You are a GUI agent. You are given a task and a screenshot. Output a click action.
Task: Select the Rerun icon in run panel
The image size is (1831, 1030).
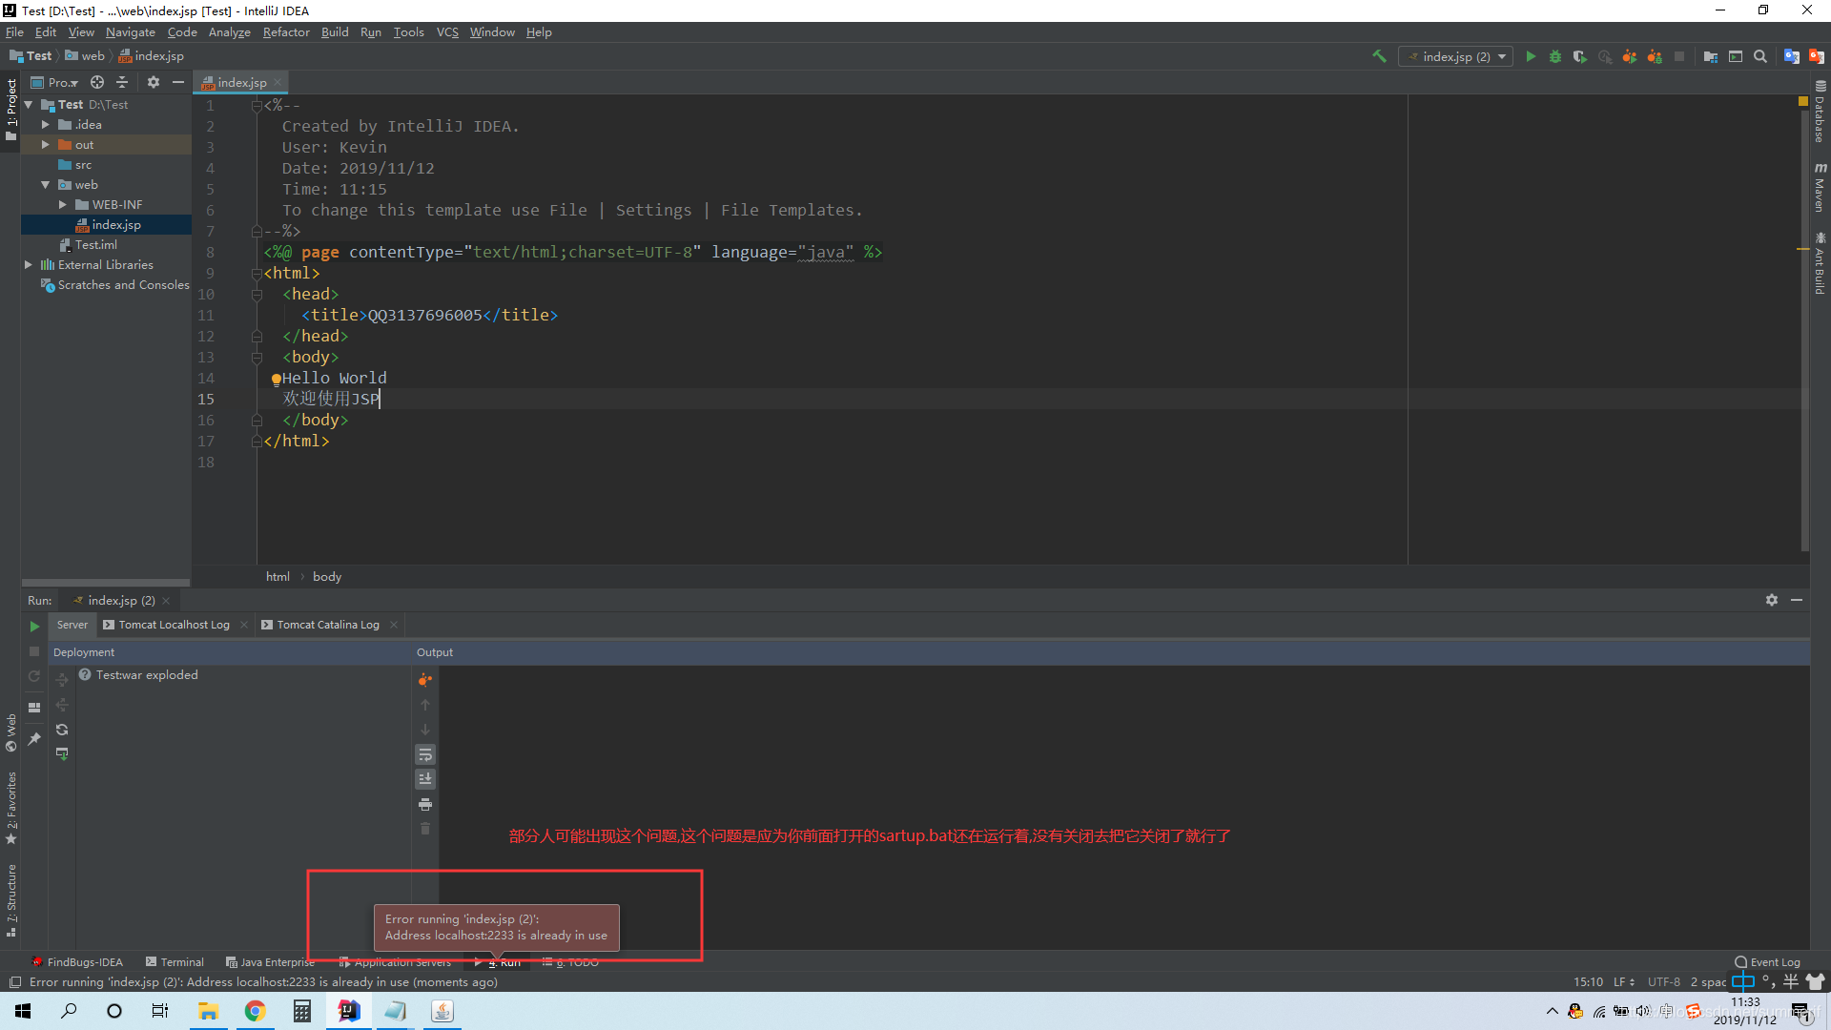34,676
